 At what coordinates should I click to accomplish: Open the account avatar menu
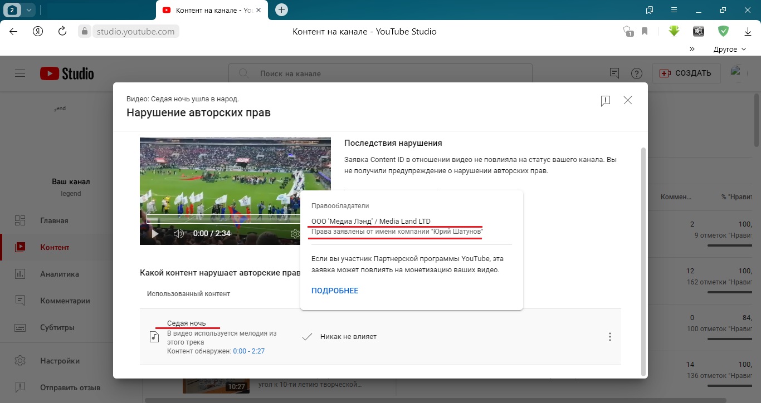pyautogui.click(x=739, y=73)
